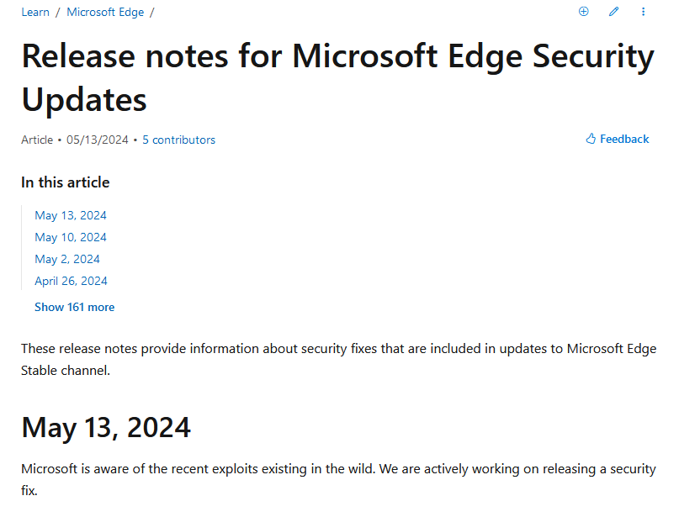
Task: Open the Microsoft Edge breadcrumb link
Action: 105,12
